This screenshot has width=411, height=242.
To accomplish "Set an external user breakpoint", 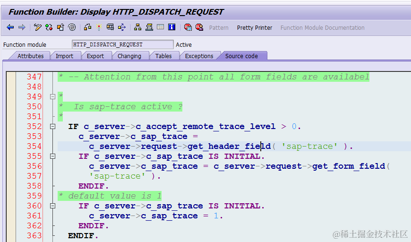I will click(x=199, y=27).
